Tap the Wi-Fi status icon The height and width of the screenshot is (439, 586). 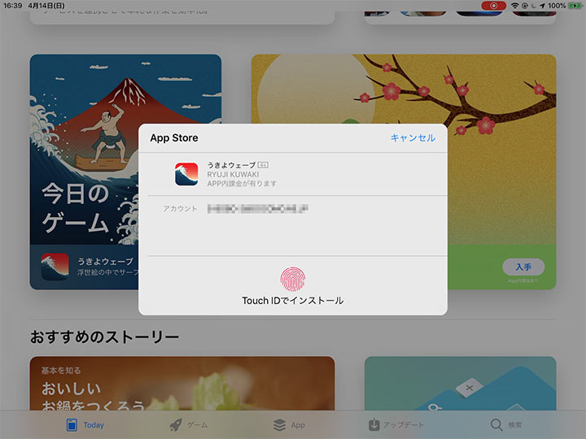(514, 6)
